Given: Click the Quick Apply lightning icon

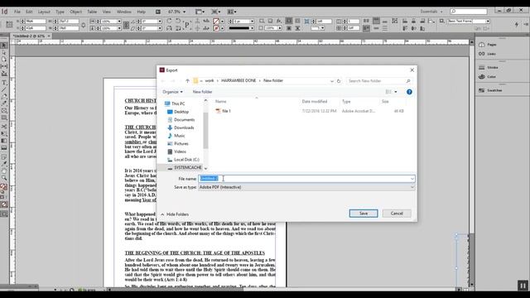Looking at the screenshot, I should tap(517, 24).
